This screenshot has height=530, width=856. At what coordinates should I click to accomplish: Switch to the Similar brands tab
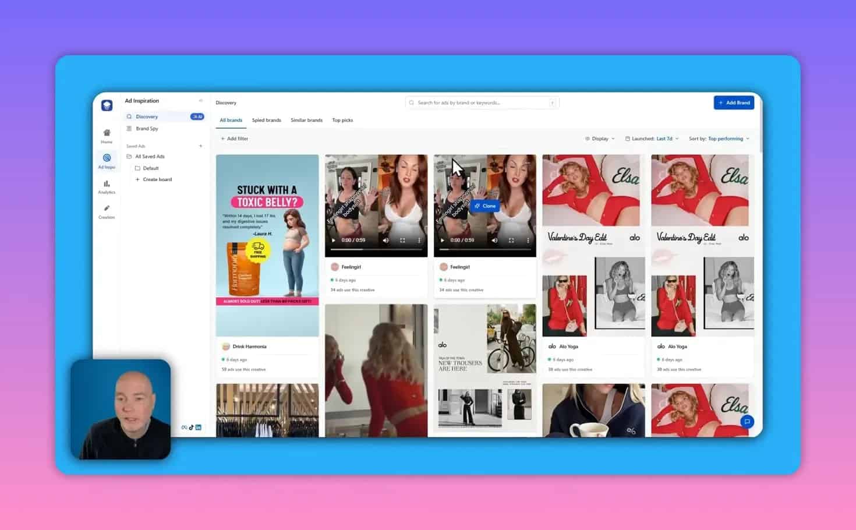click(306, 120)
